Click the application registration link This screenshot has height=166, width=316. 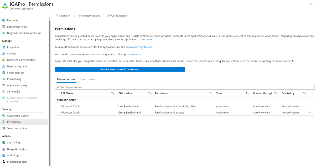tap(139, 47)
